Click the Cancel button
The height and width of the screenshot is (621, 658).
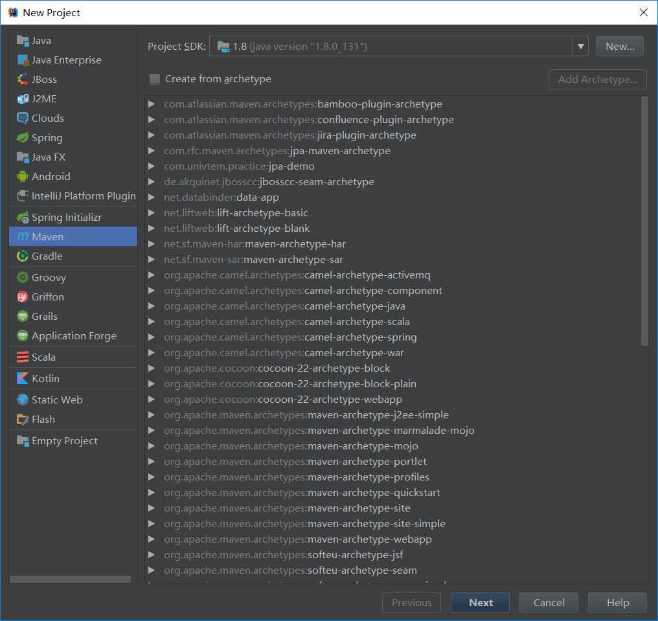tap(549, 602)
